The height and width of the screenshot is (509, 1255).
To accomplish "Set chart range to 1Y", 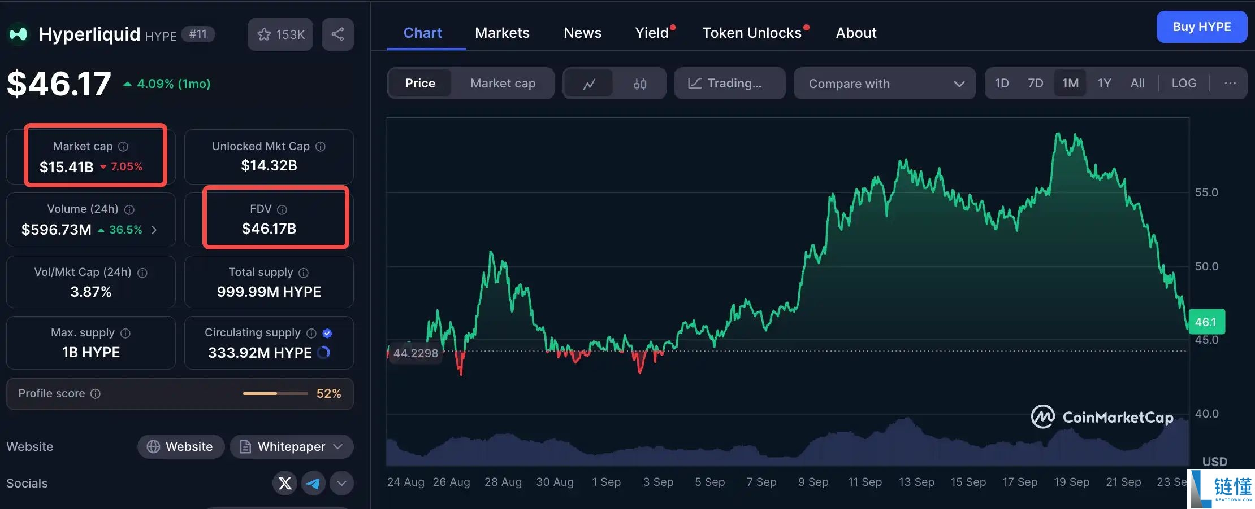I will point(1104,84).
